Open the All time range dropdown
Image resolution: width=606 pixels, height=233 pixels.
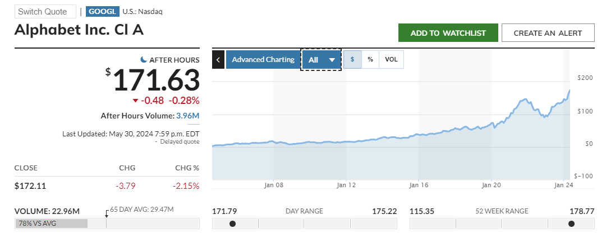pos(322,59)
